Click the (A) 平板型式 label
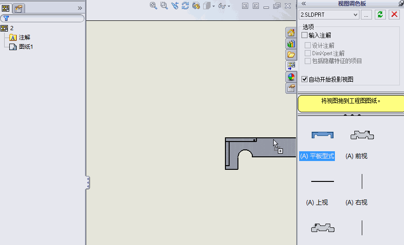The height and width of the screenshot is (245, 404). point(317,156)
